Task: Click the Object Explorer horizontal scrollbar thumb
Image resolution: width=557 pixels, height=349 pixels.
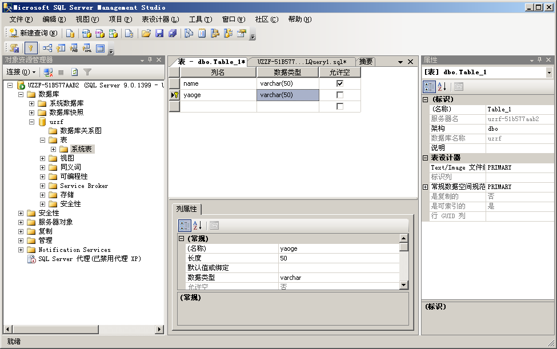Action: 55,330
